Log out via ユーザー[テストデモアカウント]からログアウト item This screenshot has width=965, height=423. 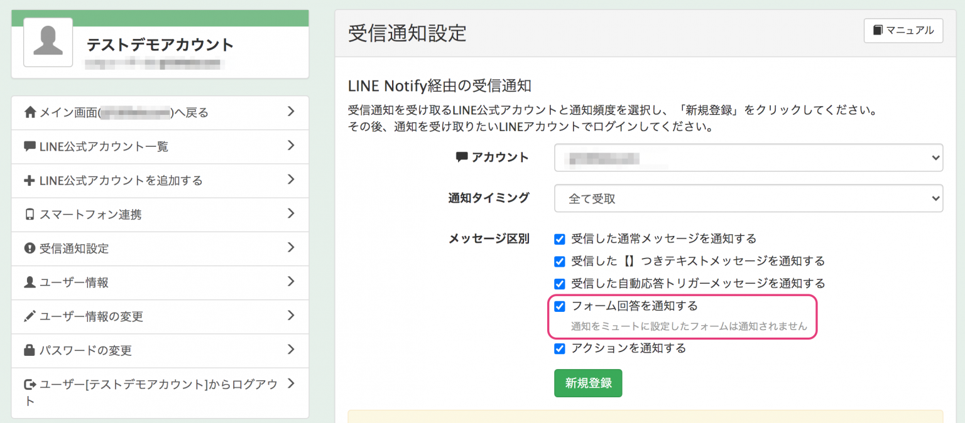click(160, 392)
